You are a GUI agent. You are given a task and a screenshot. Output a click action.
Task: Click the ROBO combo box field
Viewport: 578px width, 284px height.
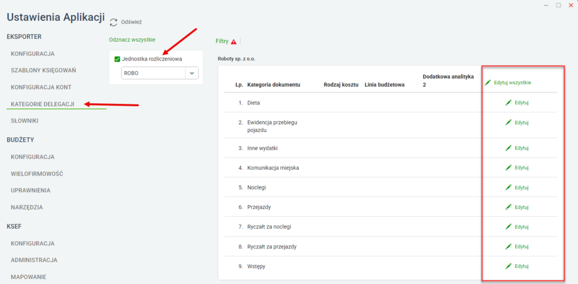click(160, 73)
